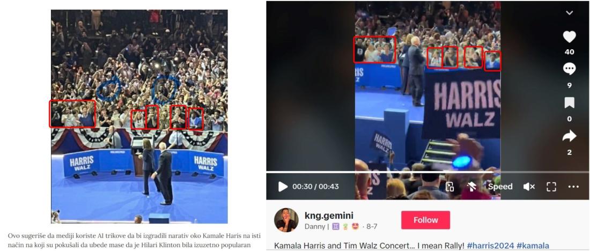The image size is (590, 251).
Task: Open the #harris2024 hashtag
Action: [x=490, y=246]
